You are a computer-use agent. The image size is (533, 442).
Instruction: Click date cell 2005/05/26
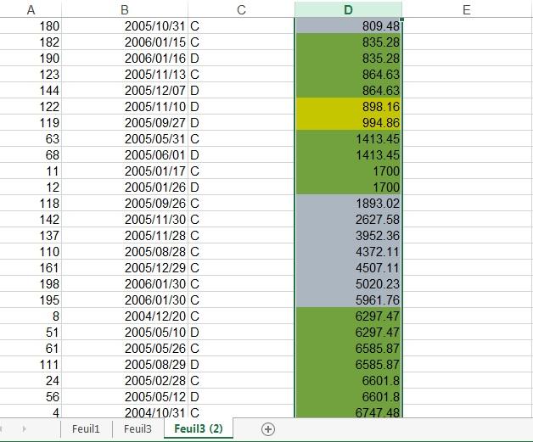tap(125, 348)
